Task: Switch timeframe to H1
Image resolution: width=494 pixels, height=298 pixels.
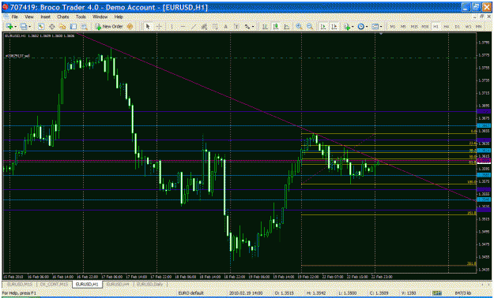Action: click(x=436, y=27)
